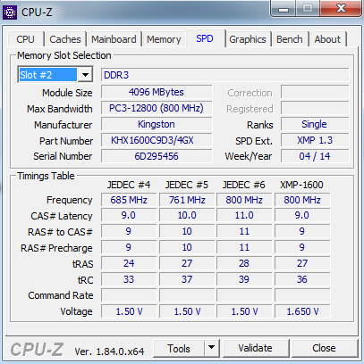Open the Graphics tab
This screenshot has width=364, height=364.
tap(248, 39)
